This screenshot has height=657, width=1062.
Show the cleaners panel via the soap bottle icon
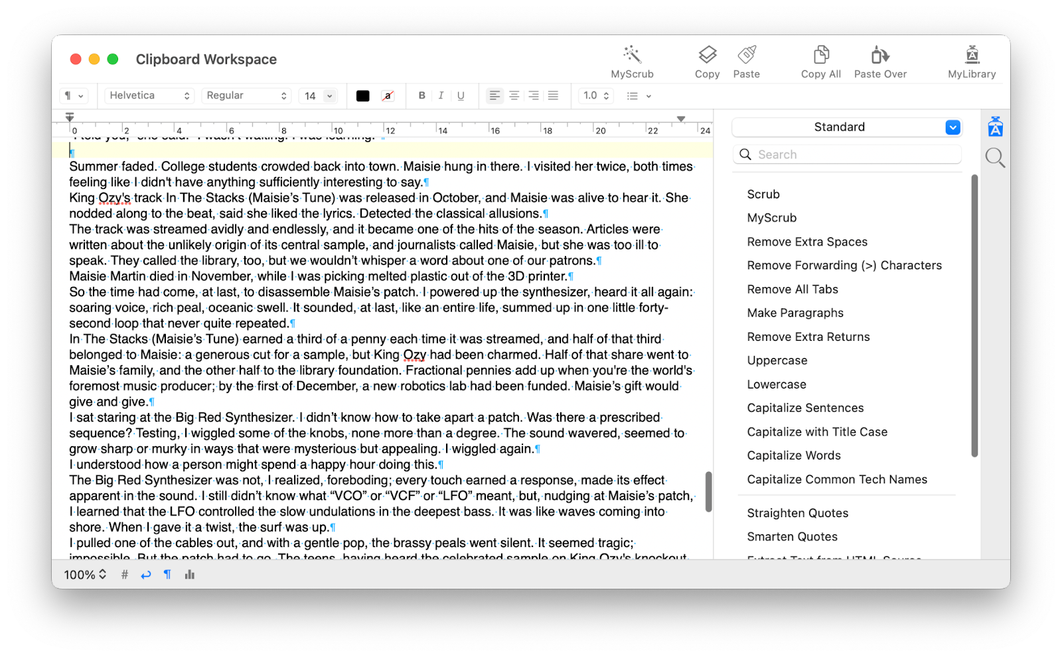point(995,126)
